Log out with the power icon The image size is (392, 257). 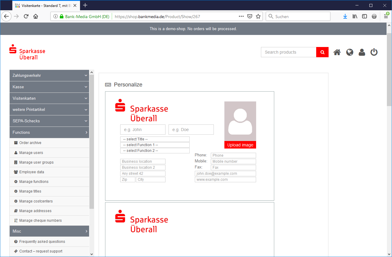[374, 52]
